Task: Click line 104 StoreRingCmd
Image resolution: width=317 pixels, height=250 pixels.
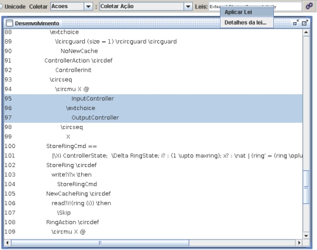Action: click(x=77, y=184)
